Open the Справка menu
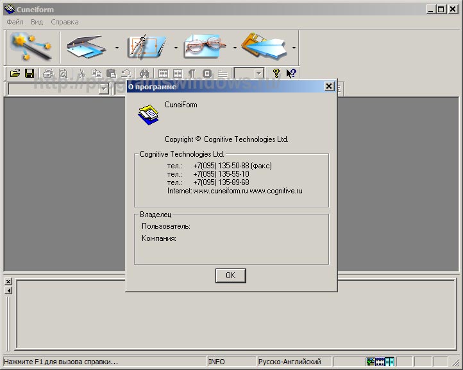463x370 pixels. (64, 22)
